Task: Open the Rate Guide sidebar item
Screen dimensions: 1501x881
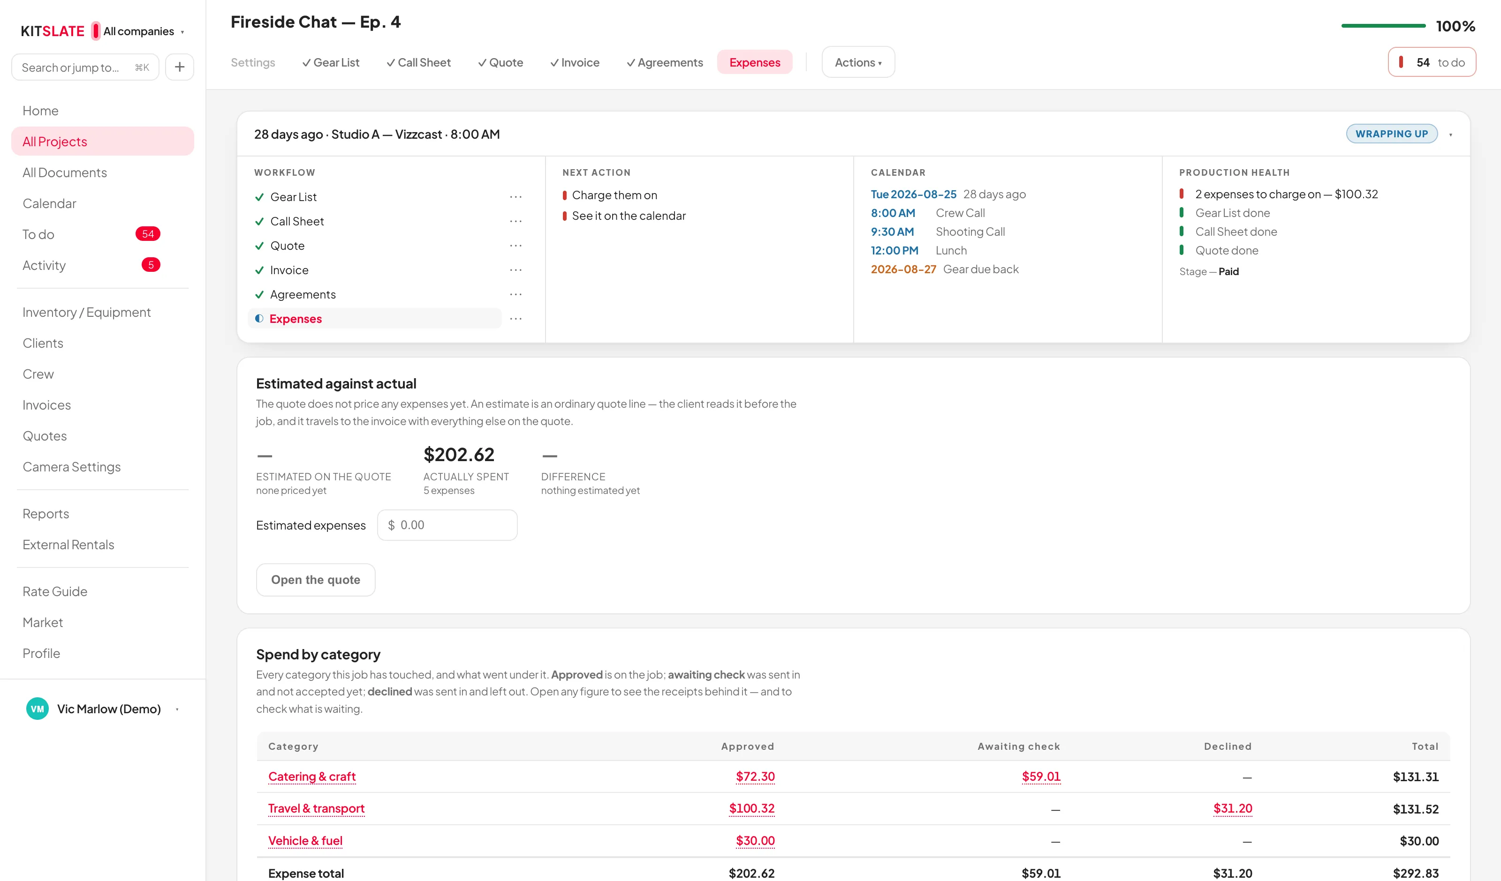Action: tap(55, 592)
